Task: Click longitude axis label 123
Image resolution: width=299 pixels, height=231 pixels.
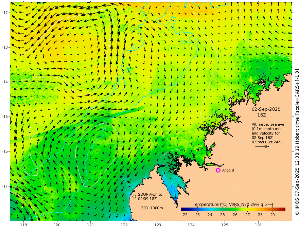Action: (158, 225)
